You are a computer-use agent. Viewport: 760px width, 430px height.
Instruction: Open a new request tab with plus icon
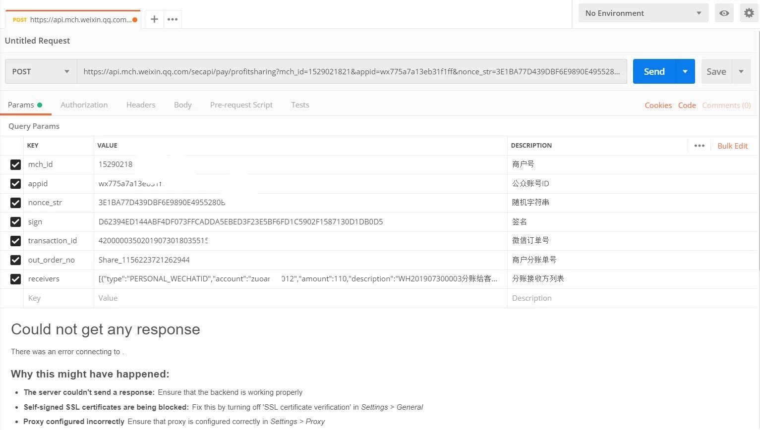(x=154, y=19)
